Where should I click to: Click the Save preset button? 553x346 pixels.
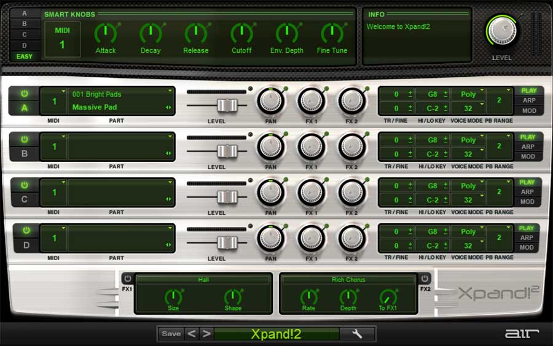[x=171, y=333]
